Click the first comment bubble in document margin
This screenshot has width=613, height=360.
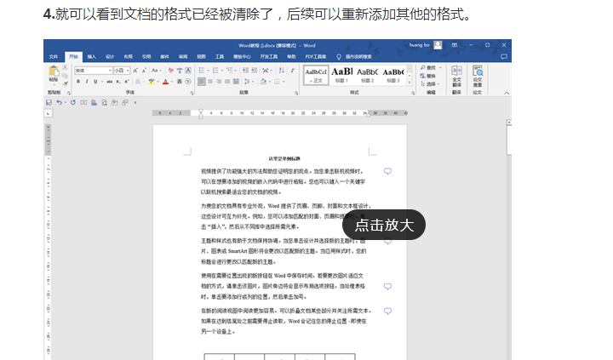(x=387, y=171)
